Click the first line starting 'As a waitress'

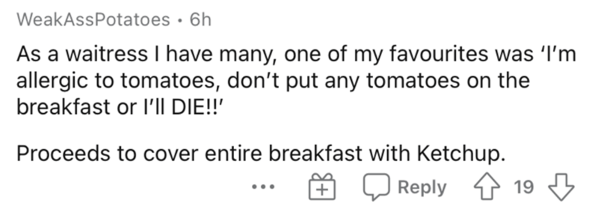pyautogui.click(x=296, y=54)
